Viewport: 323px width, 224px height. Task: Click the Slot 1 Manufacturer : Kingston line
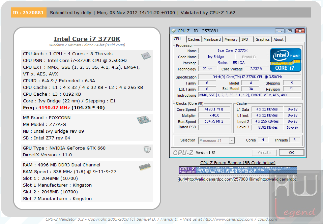[x=57, y=185]
